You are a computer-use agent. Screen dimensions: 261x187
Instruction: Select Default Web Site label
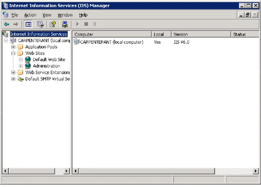[49, 60]
